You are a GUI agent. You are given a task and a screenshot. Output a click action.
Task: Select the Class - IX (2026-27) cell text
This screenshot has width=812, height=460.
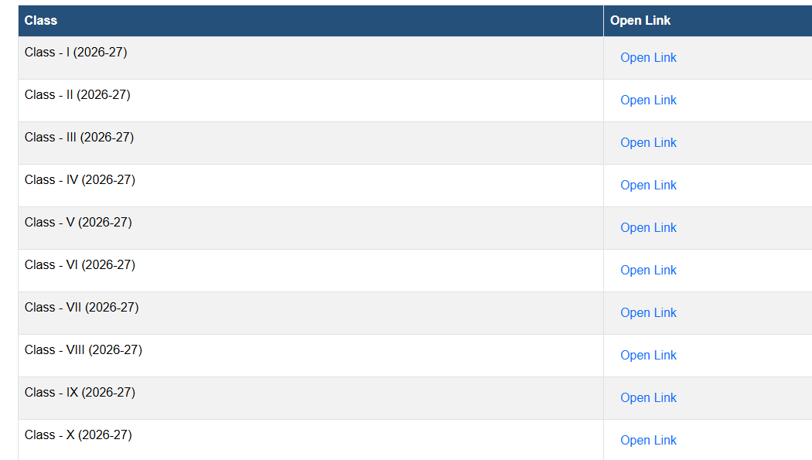80,392
